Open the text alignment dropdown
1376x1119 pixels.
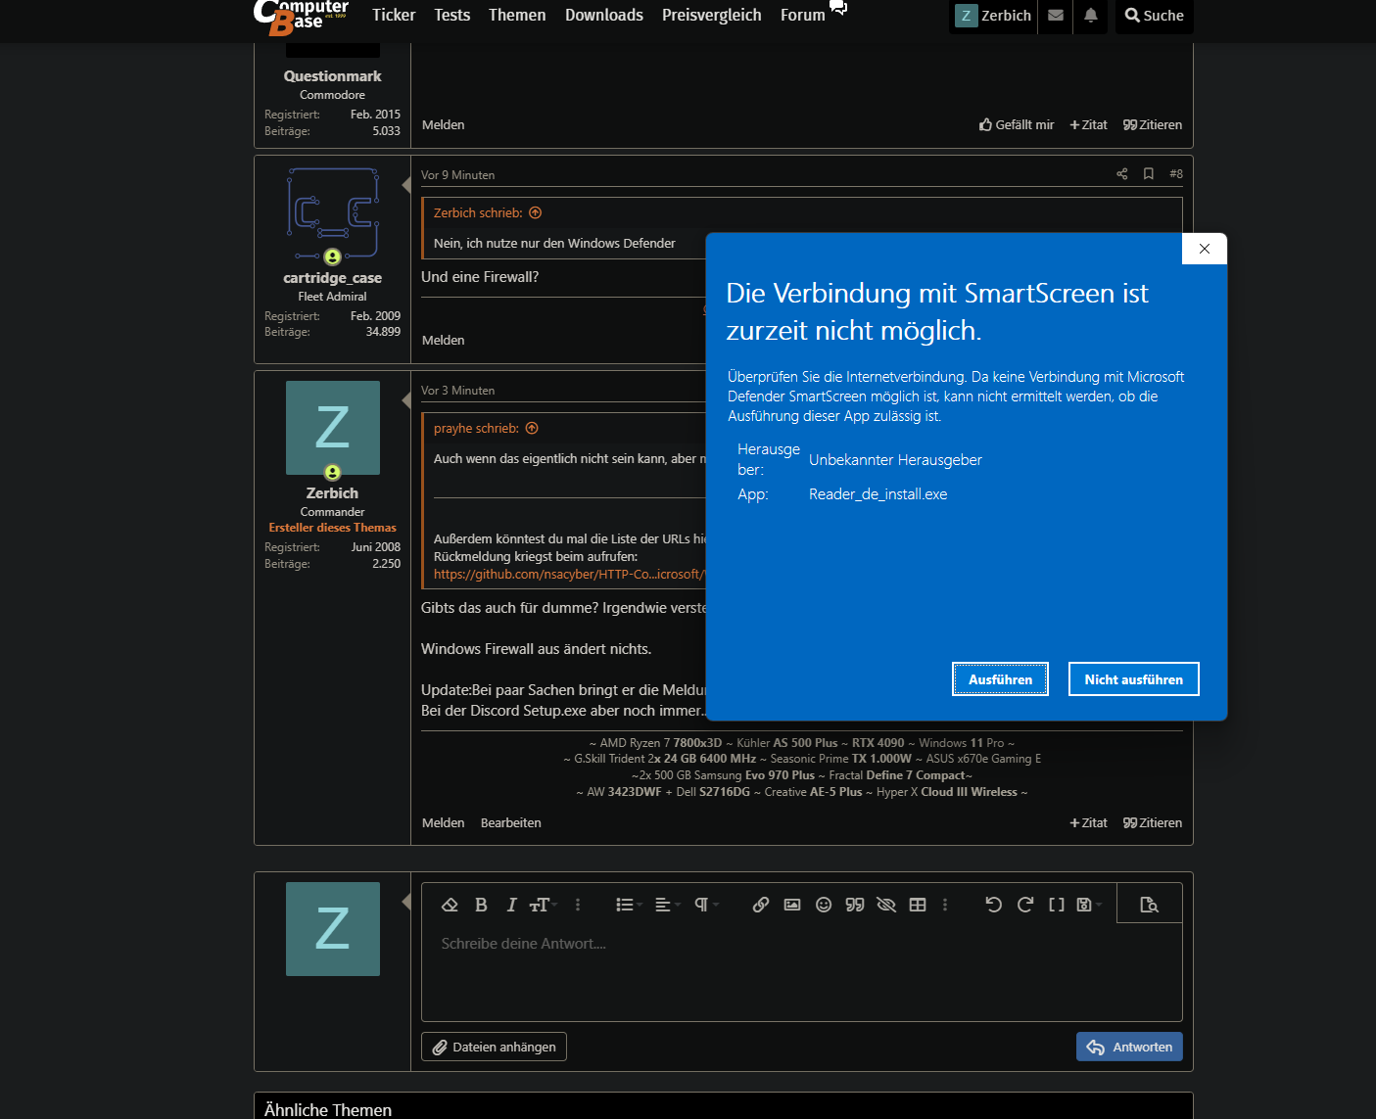667,905
